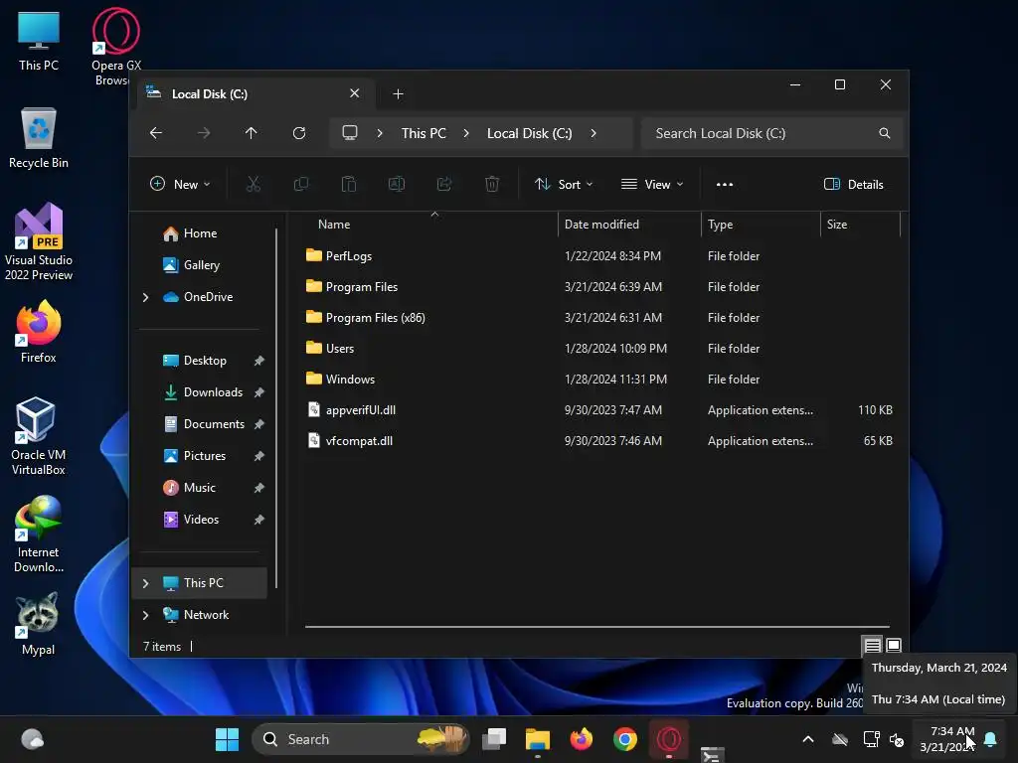The image size is (1018, 763).
Task: Go back with the left arrow button
Action: coord(156,133)
